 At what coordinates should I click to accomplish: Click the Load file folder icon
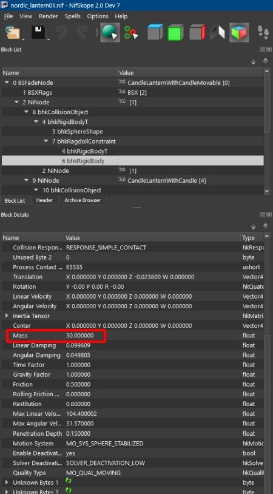(12, 32)
